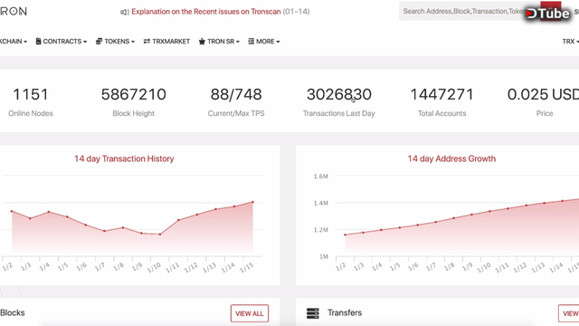Click Current/Max TPS value 88/748
The height and width of the screenshot is (326, 579).
236,94
